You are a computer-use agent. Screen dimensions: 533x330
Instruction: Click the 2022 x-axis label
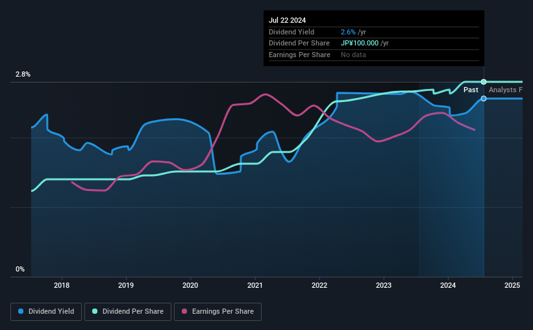[319, 285]
